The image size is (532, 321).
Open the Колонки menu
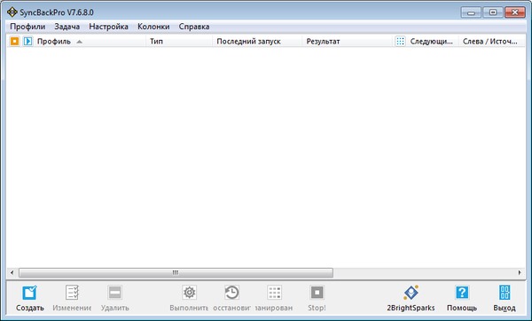pos(153,27)
